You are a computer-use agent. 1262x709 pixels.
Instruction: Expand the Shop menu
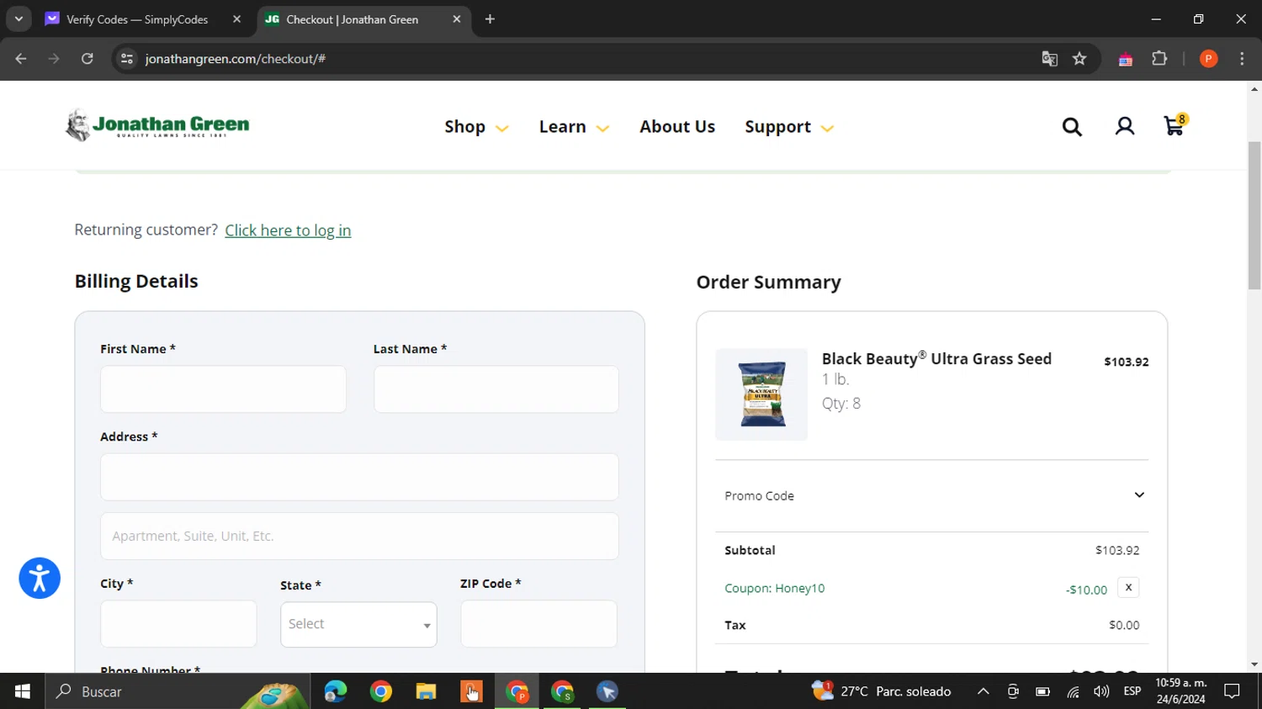point(476,127)
